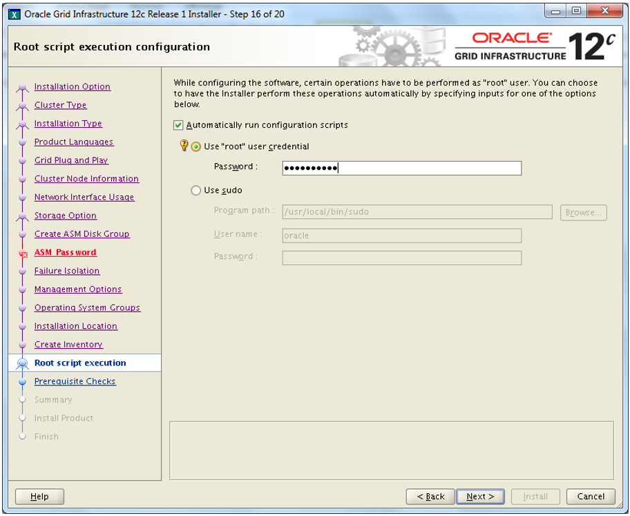630x516 pixels.
Task: Click the empty message area at bottom
Action: pos(392,450)
